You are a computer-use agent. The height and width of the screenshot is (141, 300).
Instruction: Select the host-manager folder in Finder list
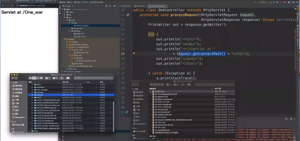coord(71,90)
